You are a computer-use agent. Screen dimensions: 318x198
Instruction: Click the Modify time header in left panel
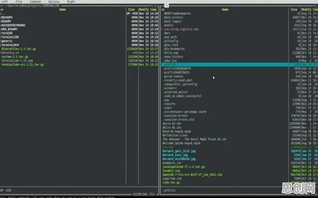148,10
